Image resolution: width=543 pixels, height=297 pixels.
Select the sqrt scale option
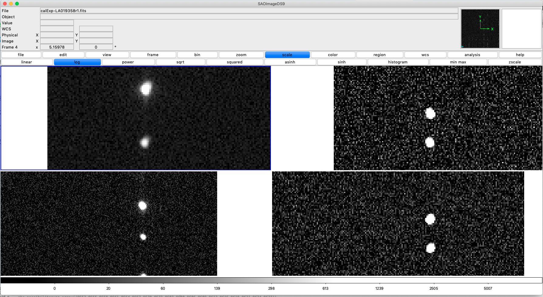180,62
